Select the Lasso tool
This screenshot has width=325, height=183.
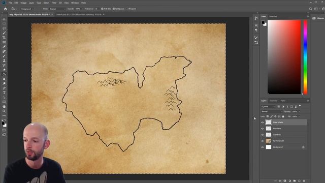4,28
